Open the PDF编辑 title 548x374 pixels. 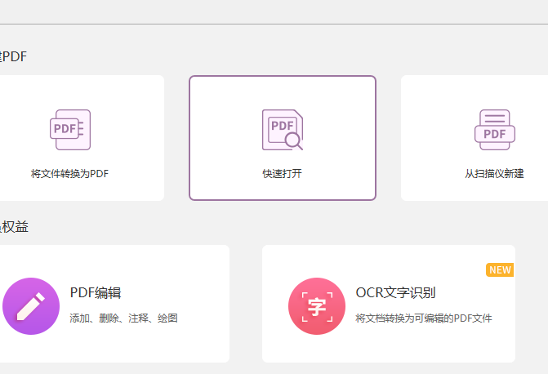point(96,293)
